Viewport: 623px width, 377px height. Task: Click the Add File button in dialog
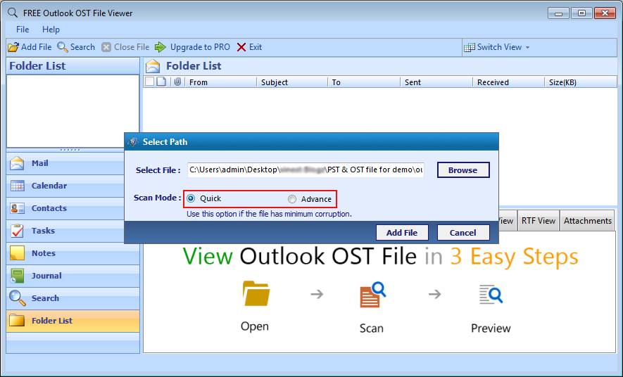[402, 233]
